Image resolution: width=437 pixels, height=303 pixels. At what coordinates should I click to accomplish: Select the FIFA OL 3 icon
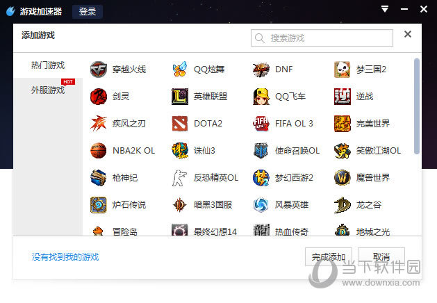(x=261, y=124)
